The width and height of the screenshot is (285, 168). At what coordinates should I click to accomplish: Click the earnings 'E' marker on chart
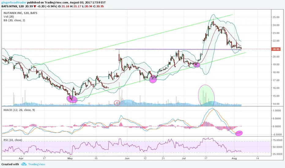117,103
